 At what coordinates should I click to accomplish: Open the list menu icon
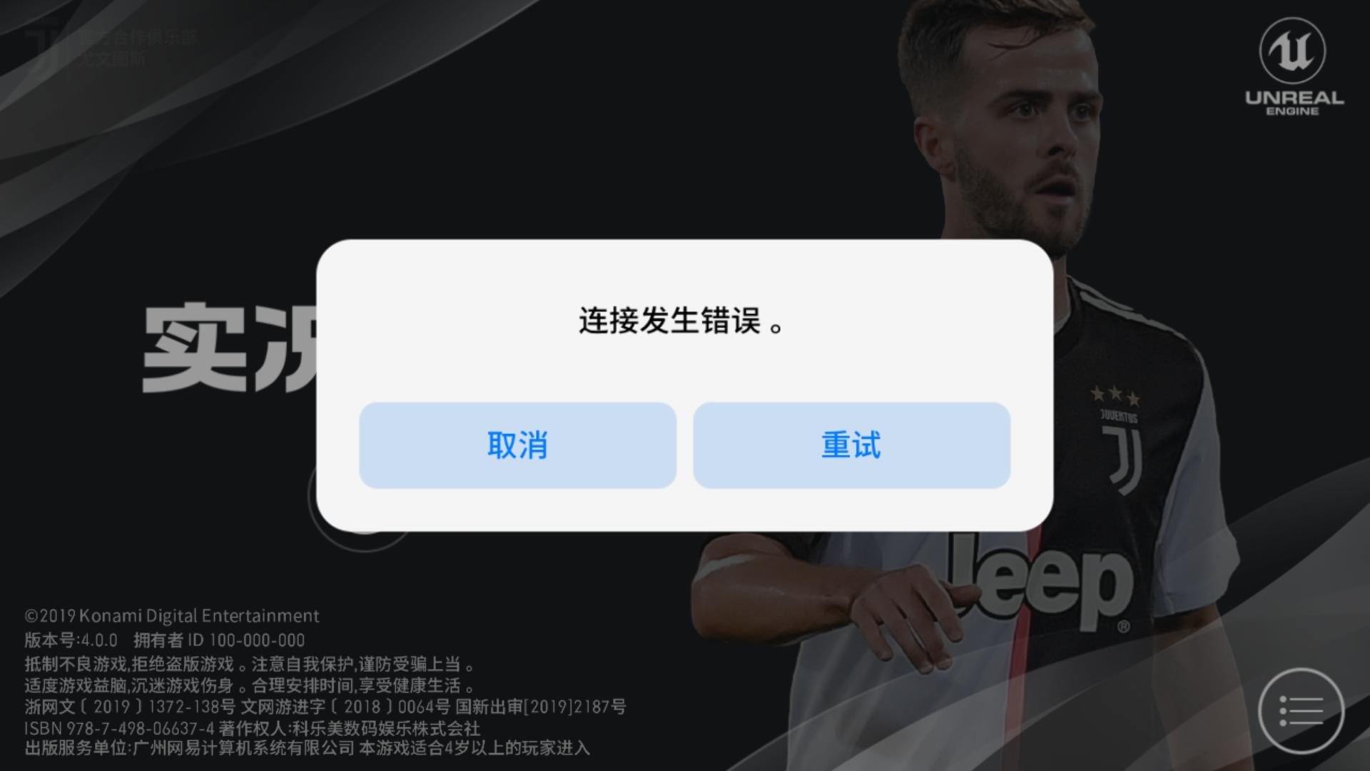(x=1301, y=711)
